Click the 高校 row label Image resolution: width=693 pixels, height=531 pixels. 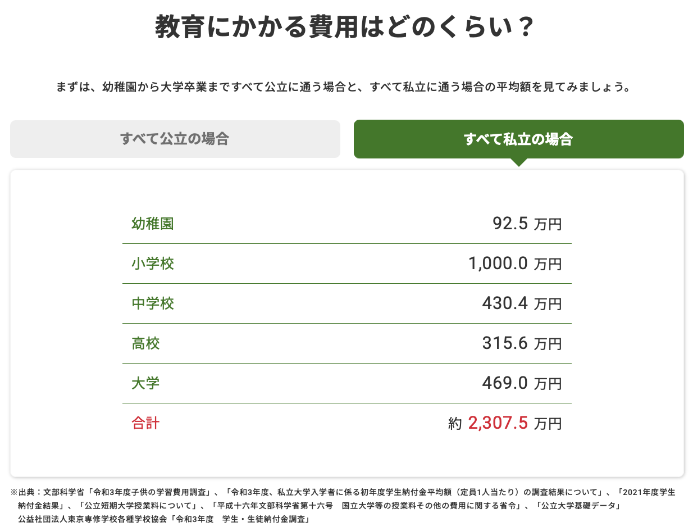(146, 343)
